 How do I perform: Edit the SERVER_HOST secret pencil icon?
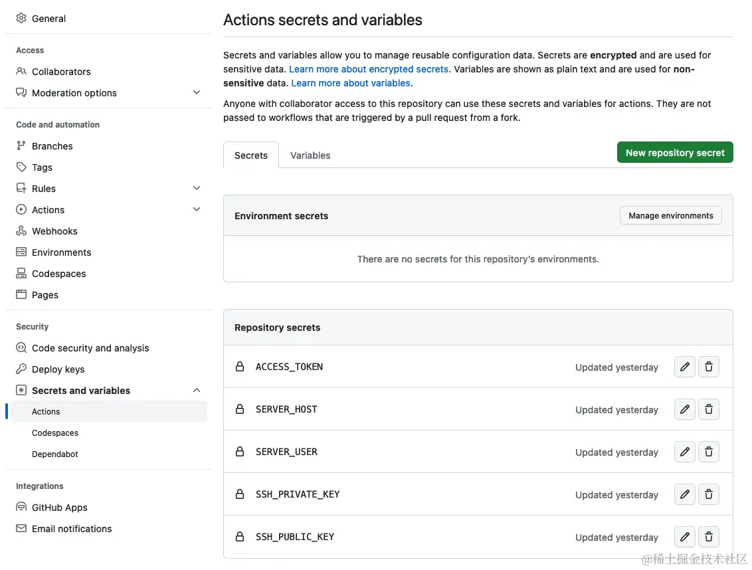coord(685,409)
